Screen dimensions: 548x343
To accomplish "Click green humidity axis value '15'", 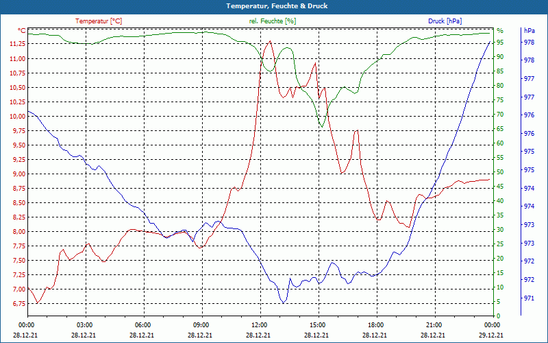I will tap(500, 273).
